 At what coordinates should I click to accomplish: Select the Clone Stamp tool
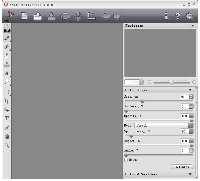[7, 55]
